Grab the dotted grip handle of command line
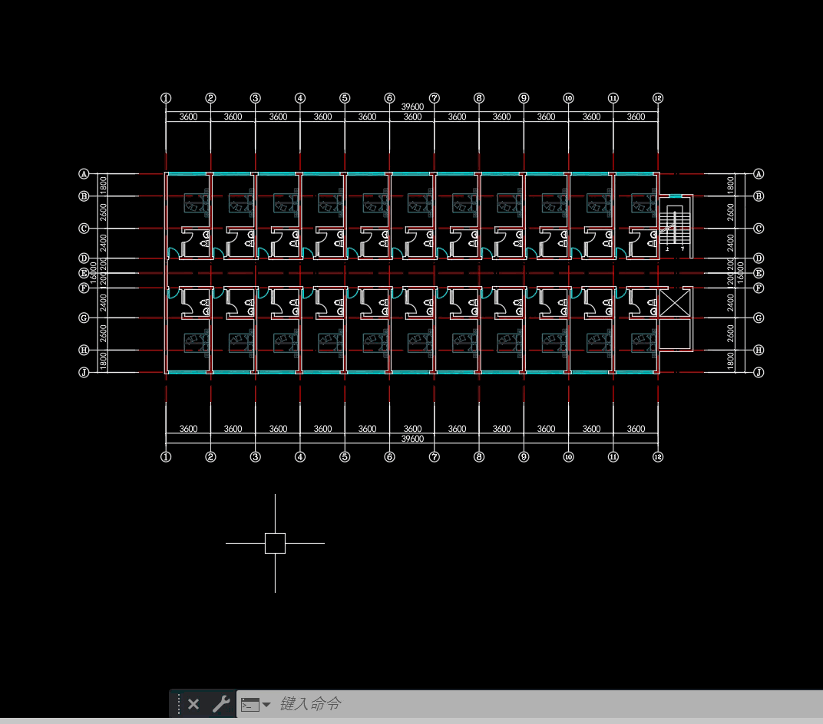The width and height of the screenshot is (823, 724). [179, 704]
